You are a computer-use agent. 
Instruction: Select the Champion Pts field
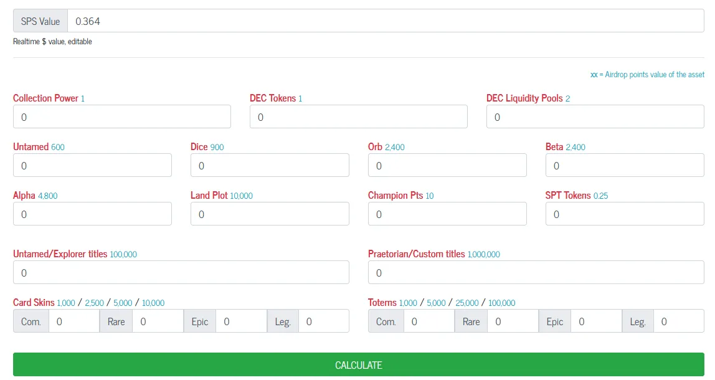point(447,214)
